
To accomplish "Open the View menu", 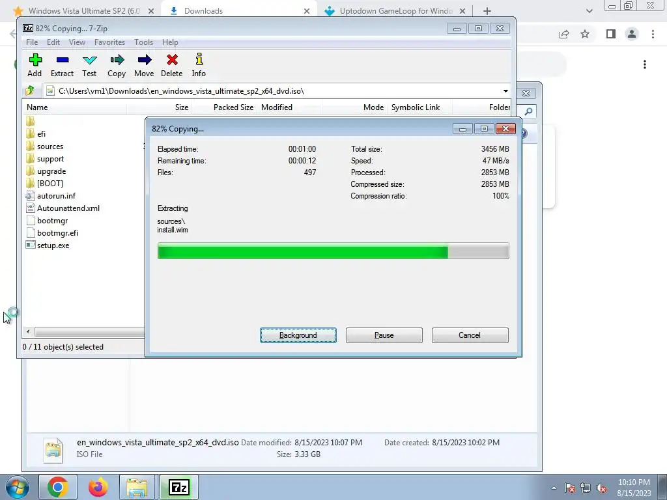I will [x=77, y=42].
